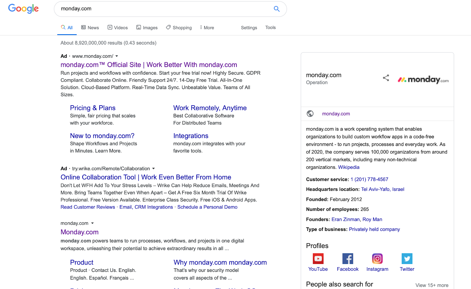Open the Tools menu
This screenshot has width=471, height=289.
(271, 27)
